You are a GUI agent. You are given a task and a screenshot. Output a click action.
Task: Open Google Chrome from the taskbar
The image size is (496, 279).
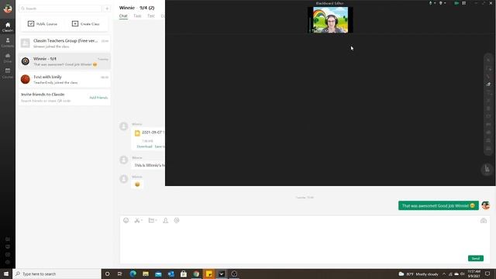click(x=196, y=274)
